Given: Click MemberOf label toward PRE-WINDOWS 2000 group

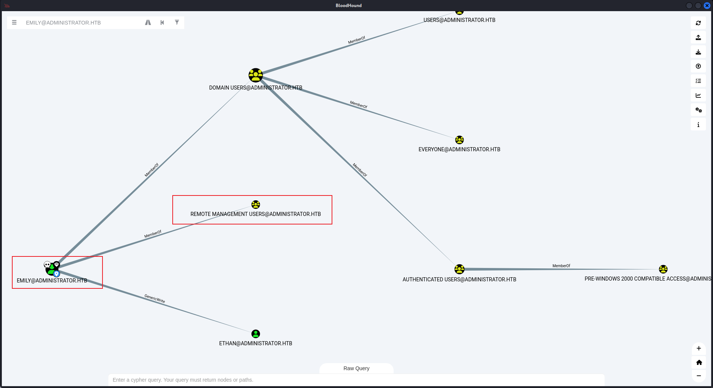Looking at the screenshot, I should point(561,266).
